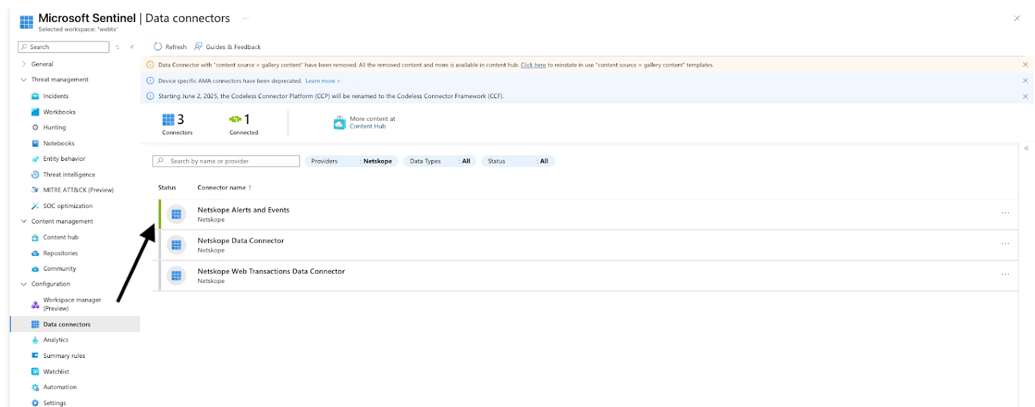
Task: Open the Providers filter dropdown
Action: point(351,162)
